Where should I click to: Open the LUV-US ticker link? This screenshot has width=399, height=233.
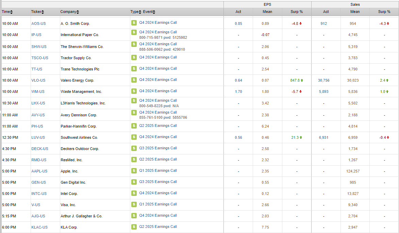[38, 137]
